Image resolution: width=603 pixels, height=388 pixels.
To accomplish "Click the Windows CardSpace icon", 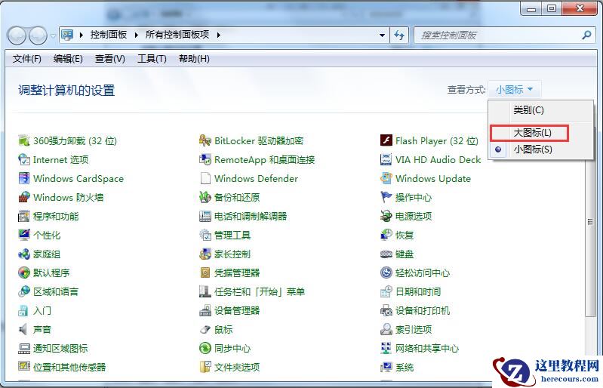I will pos(24,178).
